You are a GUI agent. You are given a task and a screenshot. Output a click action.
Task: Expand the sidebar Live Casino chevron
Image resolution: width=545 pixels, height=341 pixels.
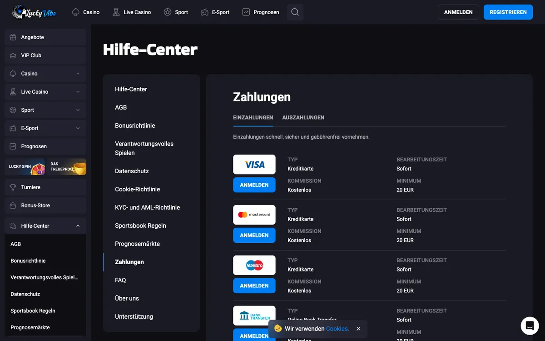78,92
